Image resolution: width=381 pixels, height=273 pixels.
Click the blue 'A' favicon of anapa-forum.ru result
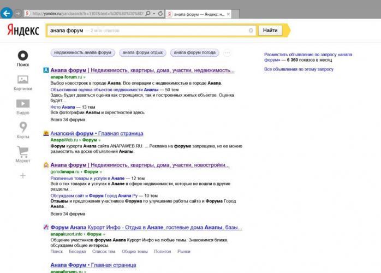pos(46,70)
